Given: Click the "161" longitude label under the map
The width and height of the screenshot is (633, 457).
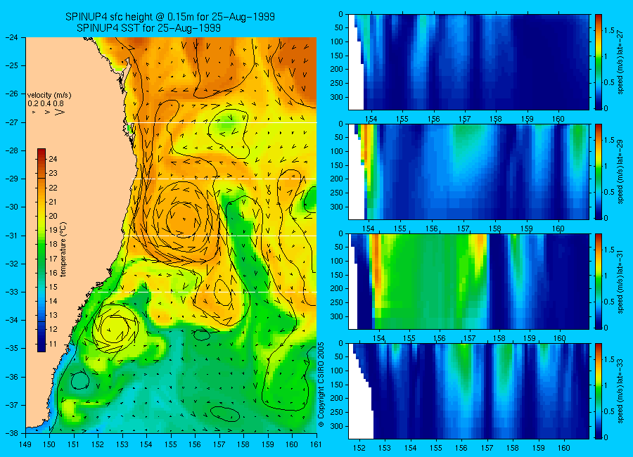Looking at the screenshot, I should tap(316, 444).
